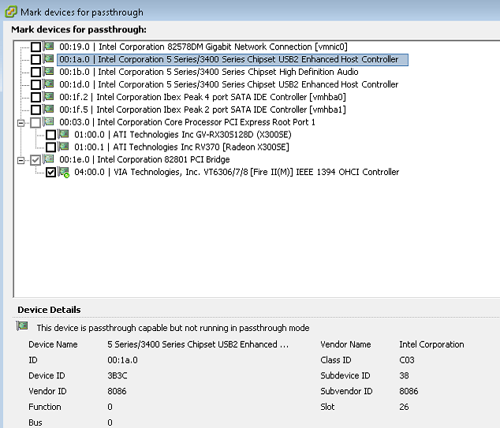The height and width of the screenshot is (428, 500).
Task: Click passthrough-enabled icon for 04:00.0 VIA controller
Action: (x=64, y=172)
